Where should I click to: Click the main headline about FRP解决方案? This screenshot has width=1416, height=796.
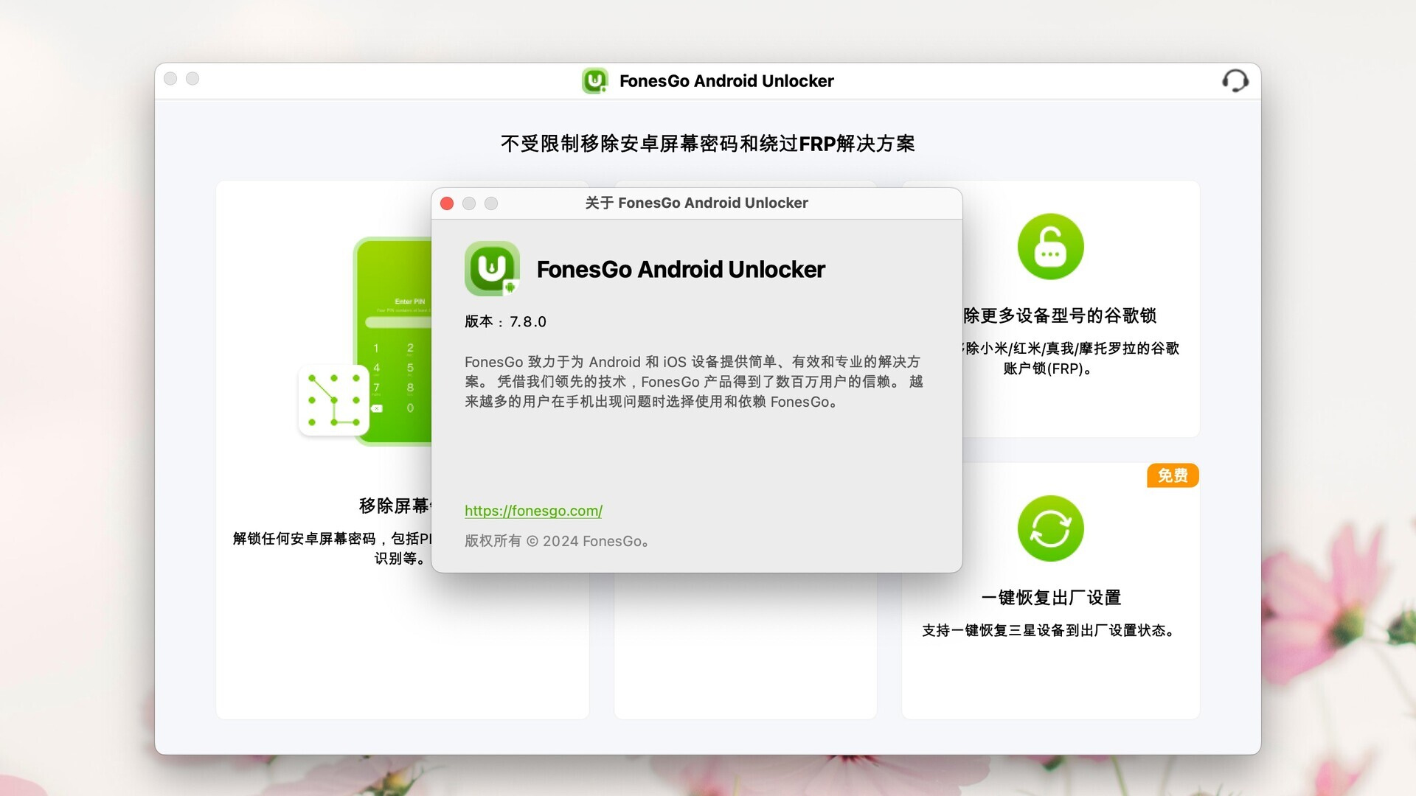708,144
